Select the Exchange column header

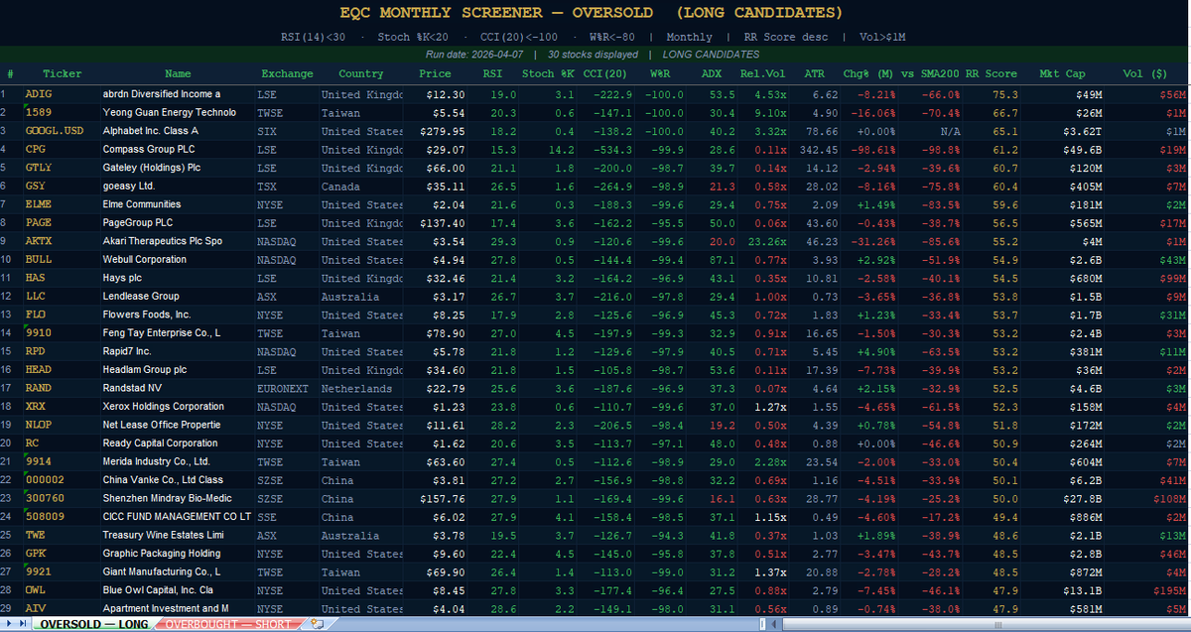287,73
